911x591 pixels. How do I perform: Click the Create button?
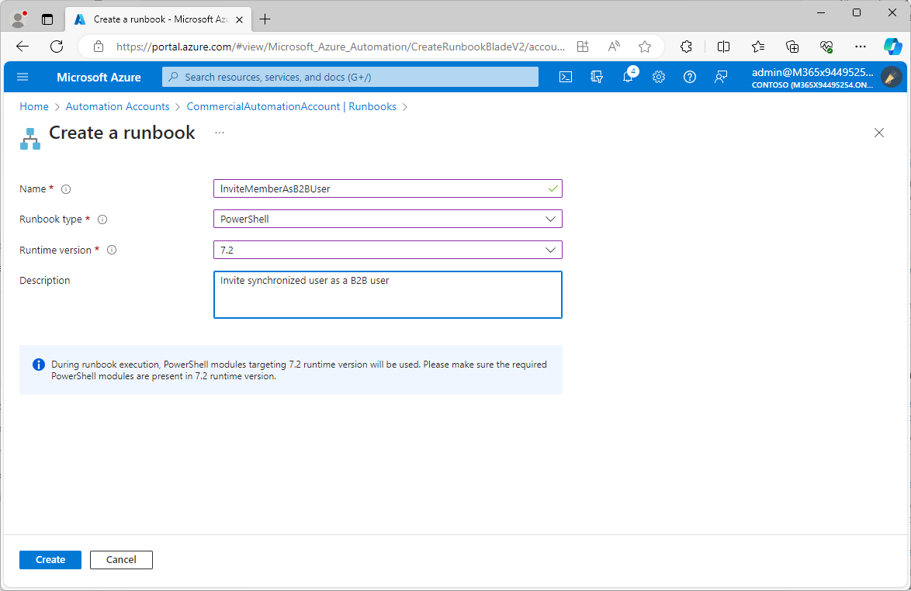50,559
